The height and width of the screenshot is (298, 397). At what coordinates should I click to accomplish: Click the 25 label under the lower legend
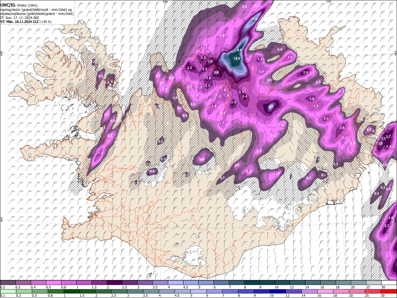pos(367,296)
